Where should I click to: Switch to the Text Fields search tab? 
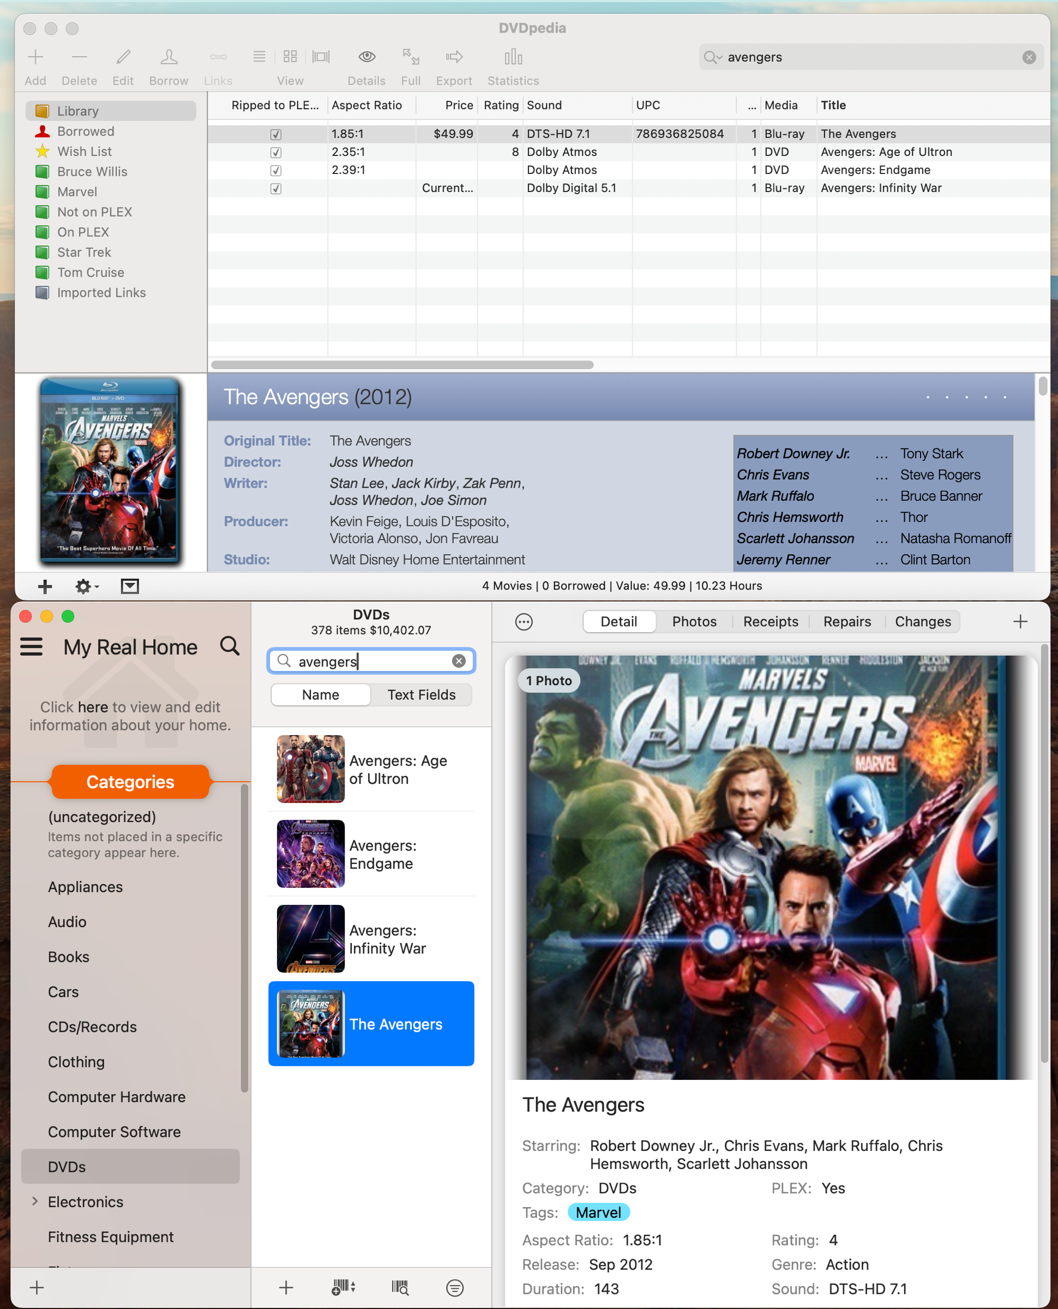point(421,695)
